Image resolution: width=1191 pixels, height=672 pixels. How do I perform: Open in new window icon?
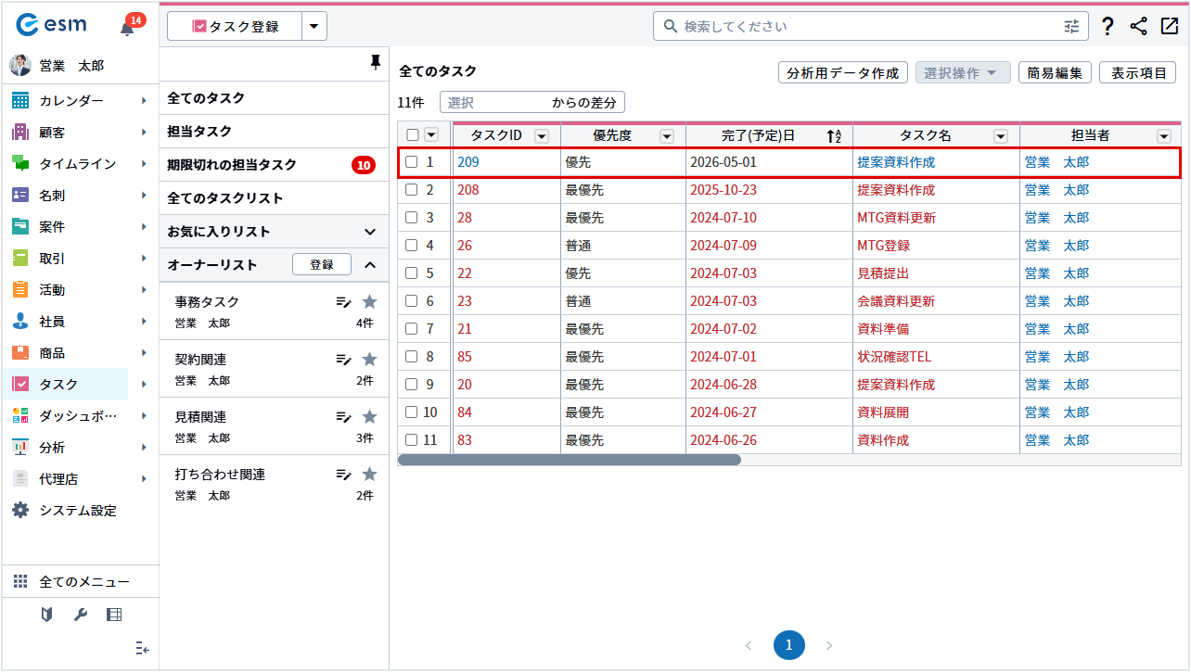[x=1169, y=27]
